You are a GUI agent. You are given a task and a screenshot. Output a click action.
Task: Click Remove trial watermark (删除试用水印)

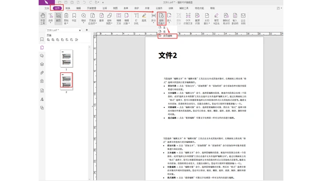226,19
